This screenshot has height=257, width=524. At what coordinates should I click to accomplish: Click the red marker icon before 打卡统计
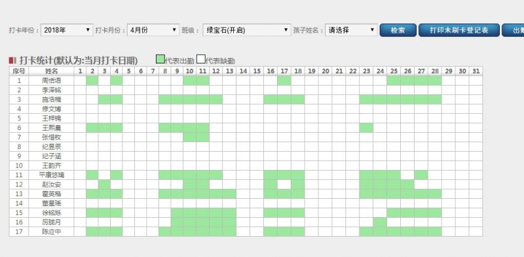click(x=12, y=60)
